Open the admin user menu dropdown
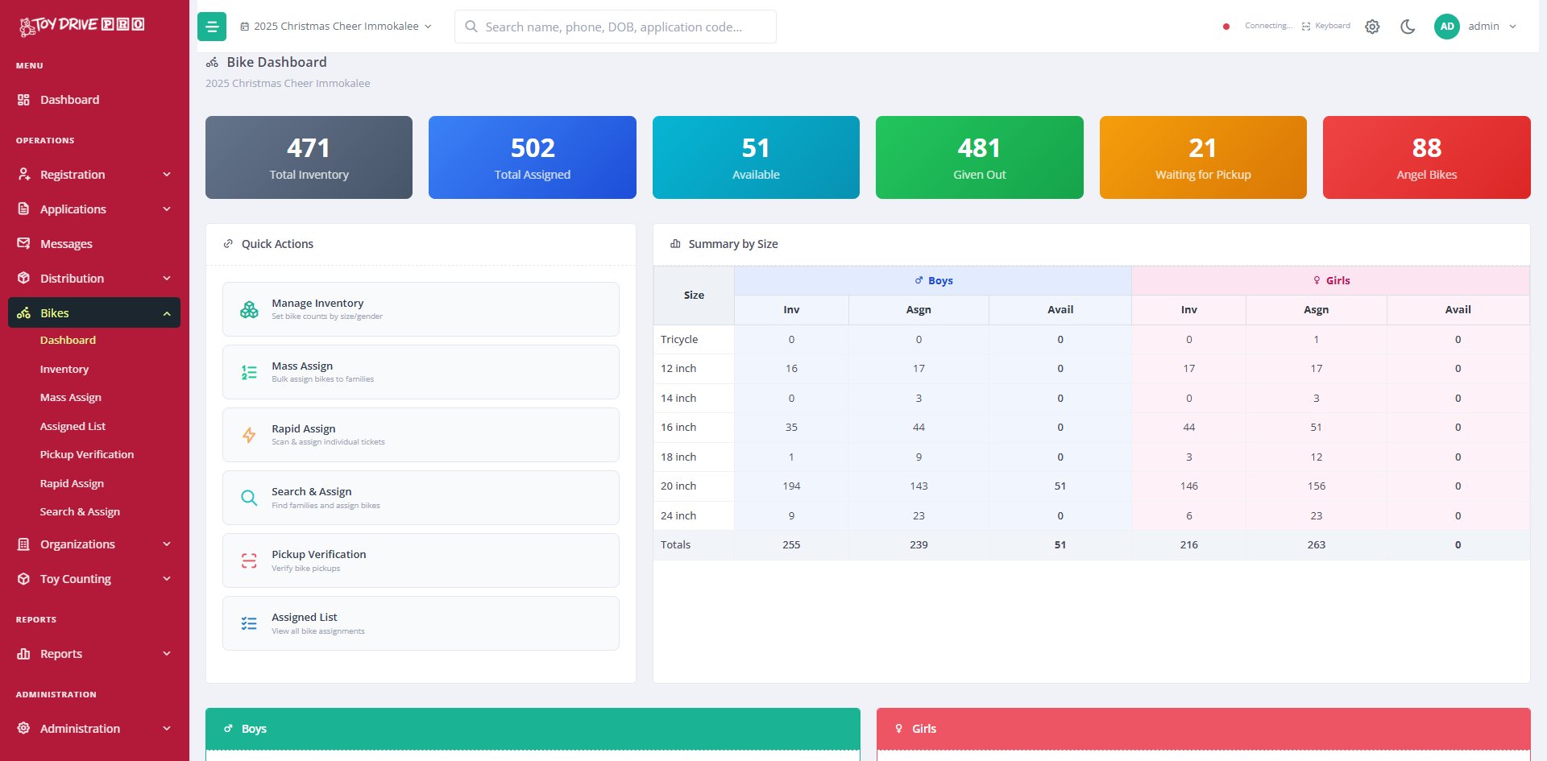This screenshot has width=1547, height=761. coord(1491,27)
